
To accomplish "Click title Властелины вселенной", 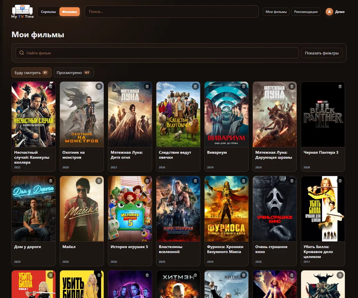I will [171, 249].
